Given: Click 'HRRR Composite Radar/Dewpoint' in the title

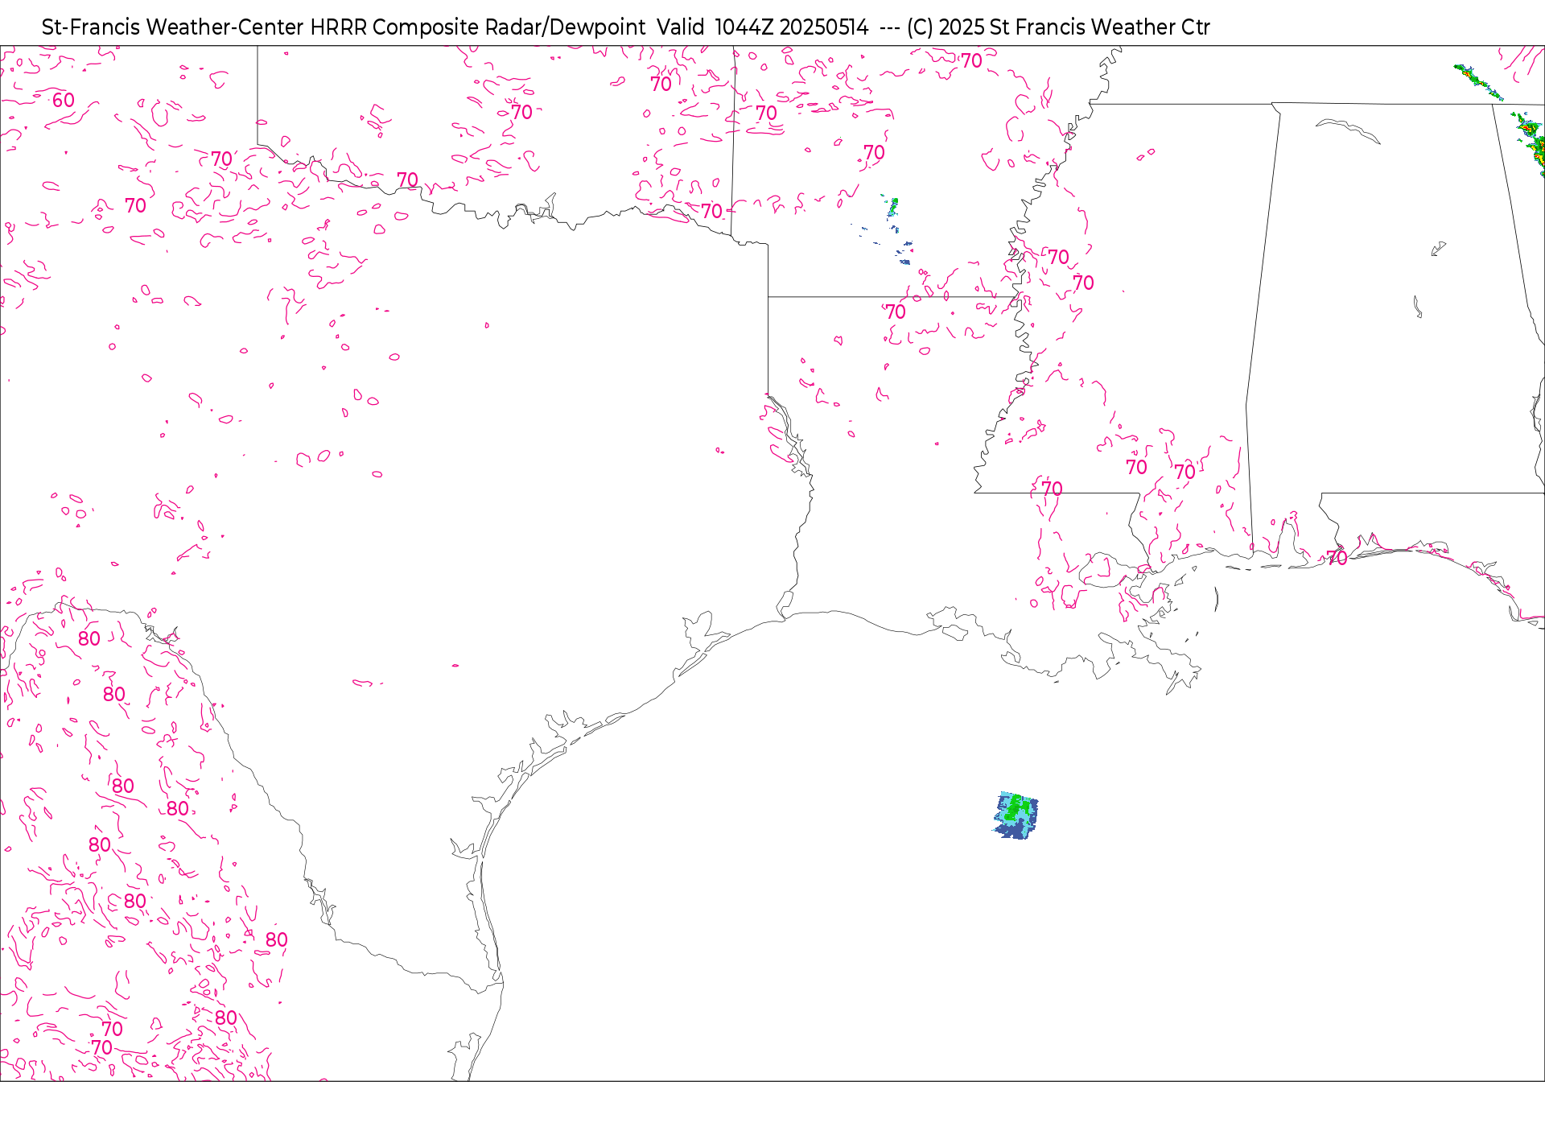Looking at the screenshot, I should tap(478, 27).
